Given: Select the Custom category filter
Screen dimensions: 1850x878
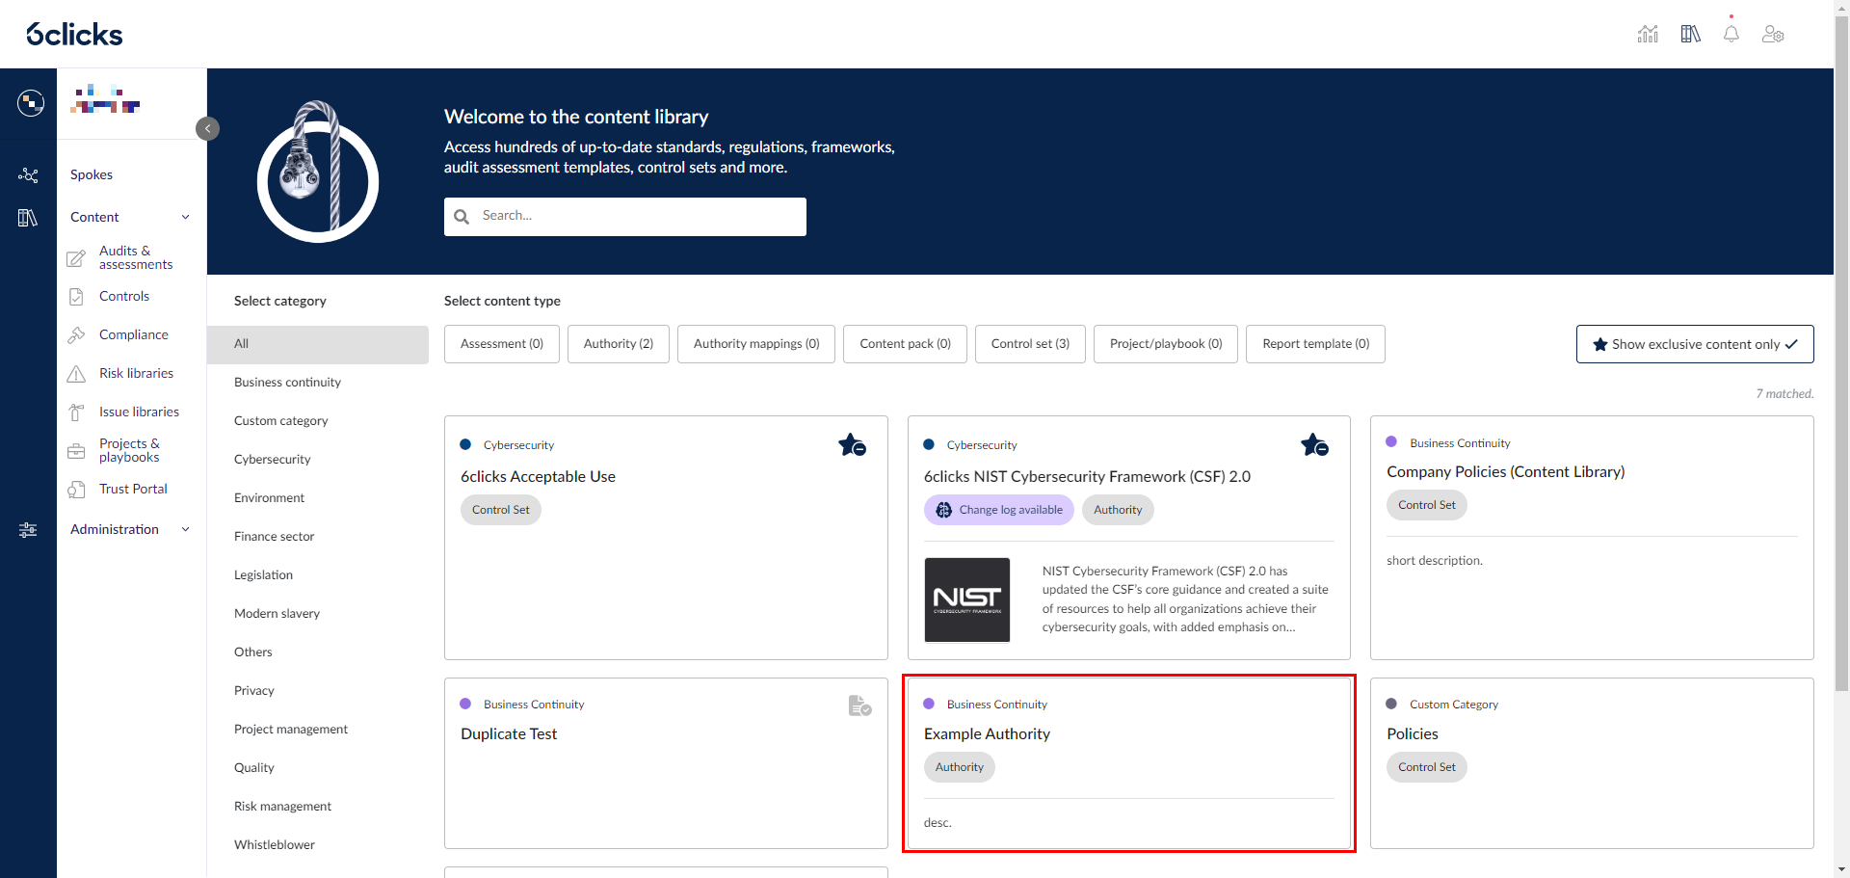Looking at the screenshot, I should pyautogui.click(x=280, y=421).
